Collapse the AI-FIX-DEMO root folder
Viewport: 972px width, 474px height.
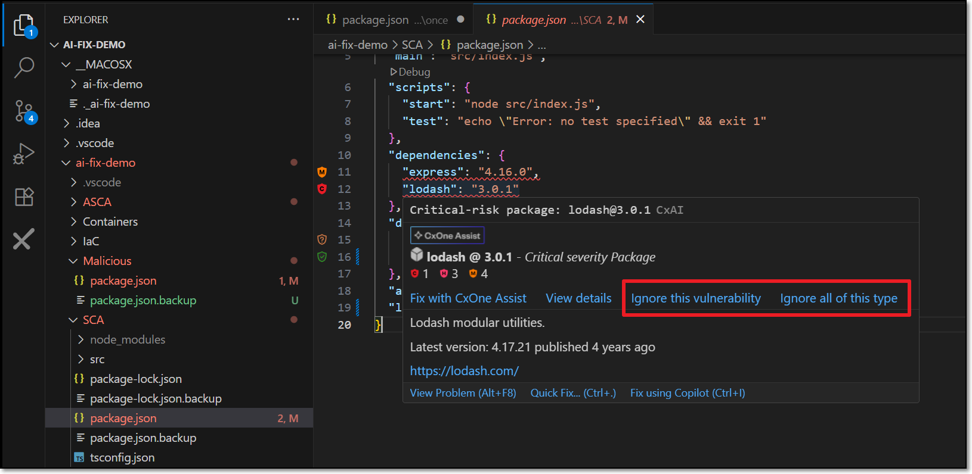pyautogui.click(x=54, y=45)
